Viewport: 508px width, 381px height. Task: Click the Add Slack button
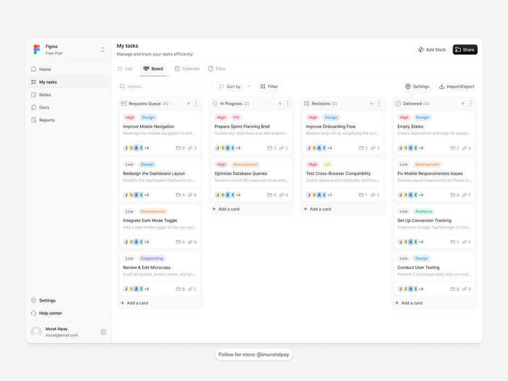coord(432,50)
